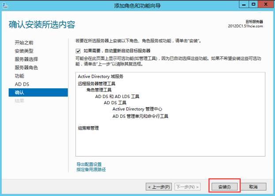This screenshot has height=196, width=275.
Task: Go back with 上一步(P) button
Action: pos(159,187)
